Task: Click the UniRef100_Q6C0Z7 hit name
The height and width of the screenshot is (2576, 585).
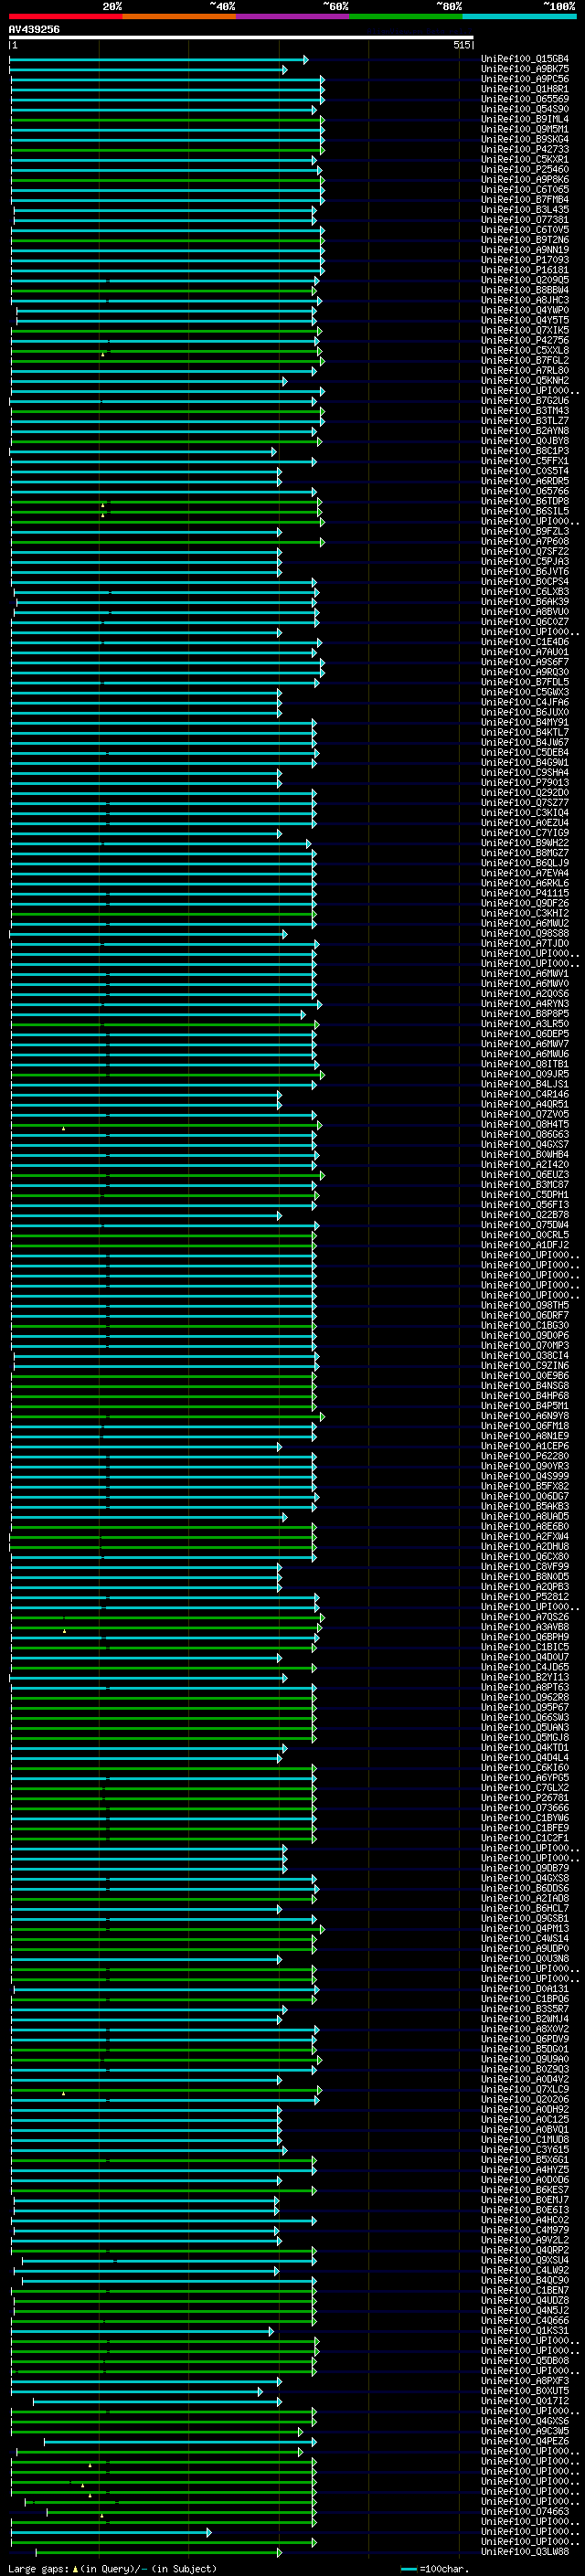Action: (x=525, y=621)
